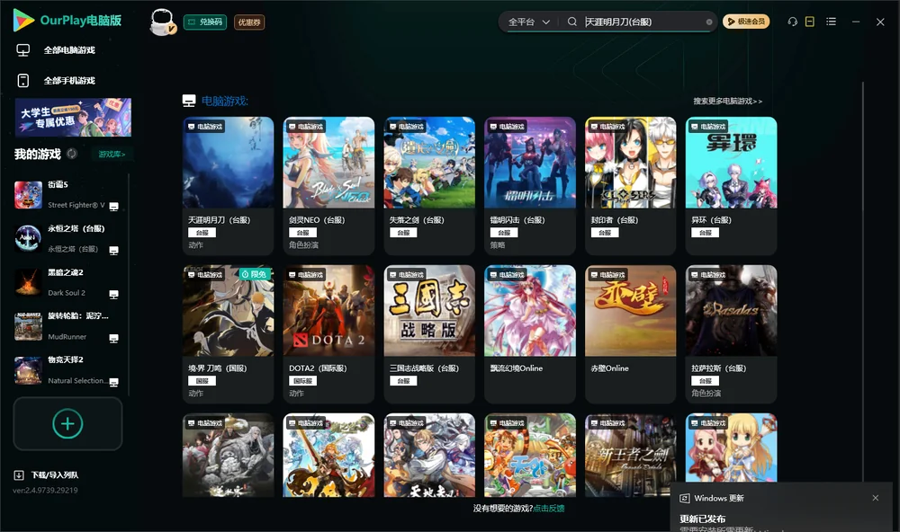Open 境·界 刀鸣 (国服) game card
Screen dimensions: 900x532
point(228,334)
